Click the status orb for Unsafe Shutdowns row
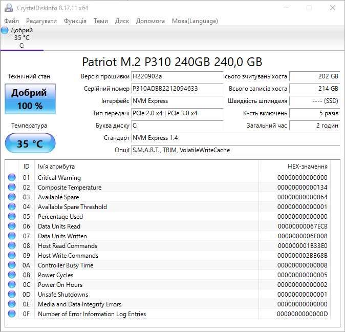 click(x=12, y=295)
